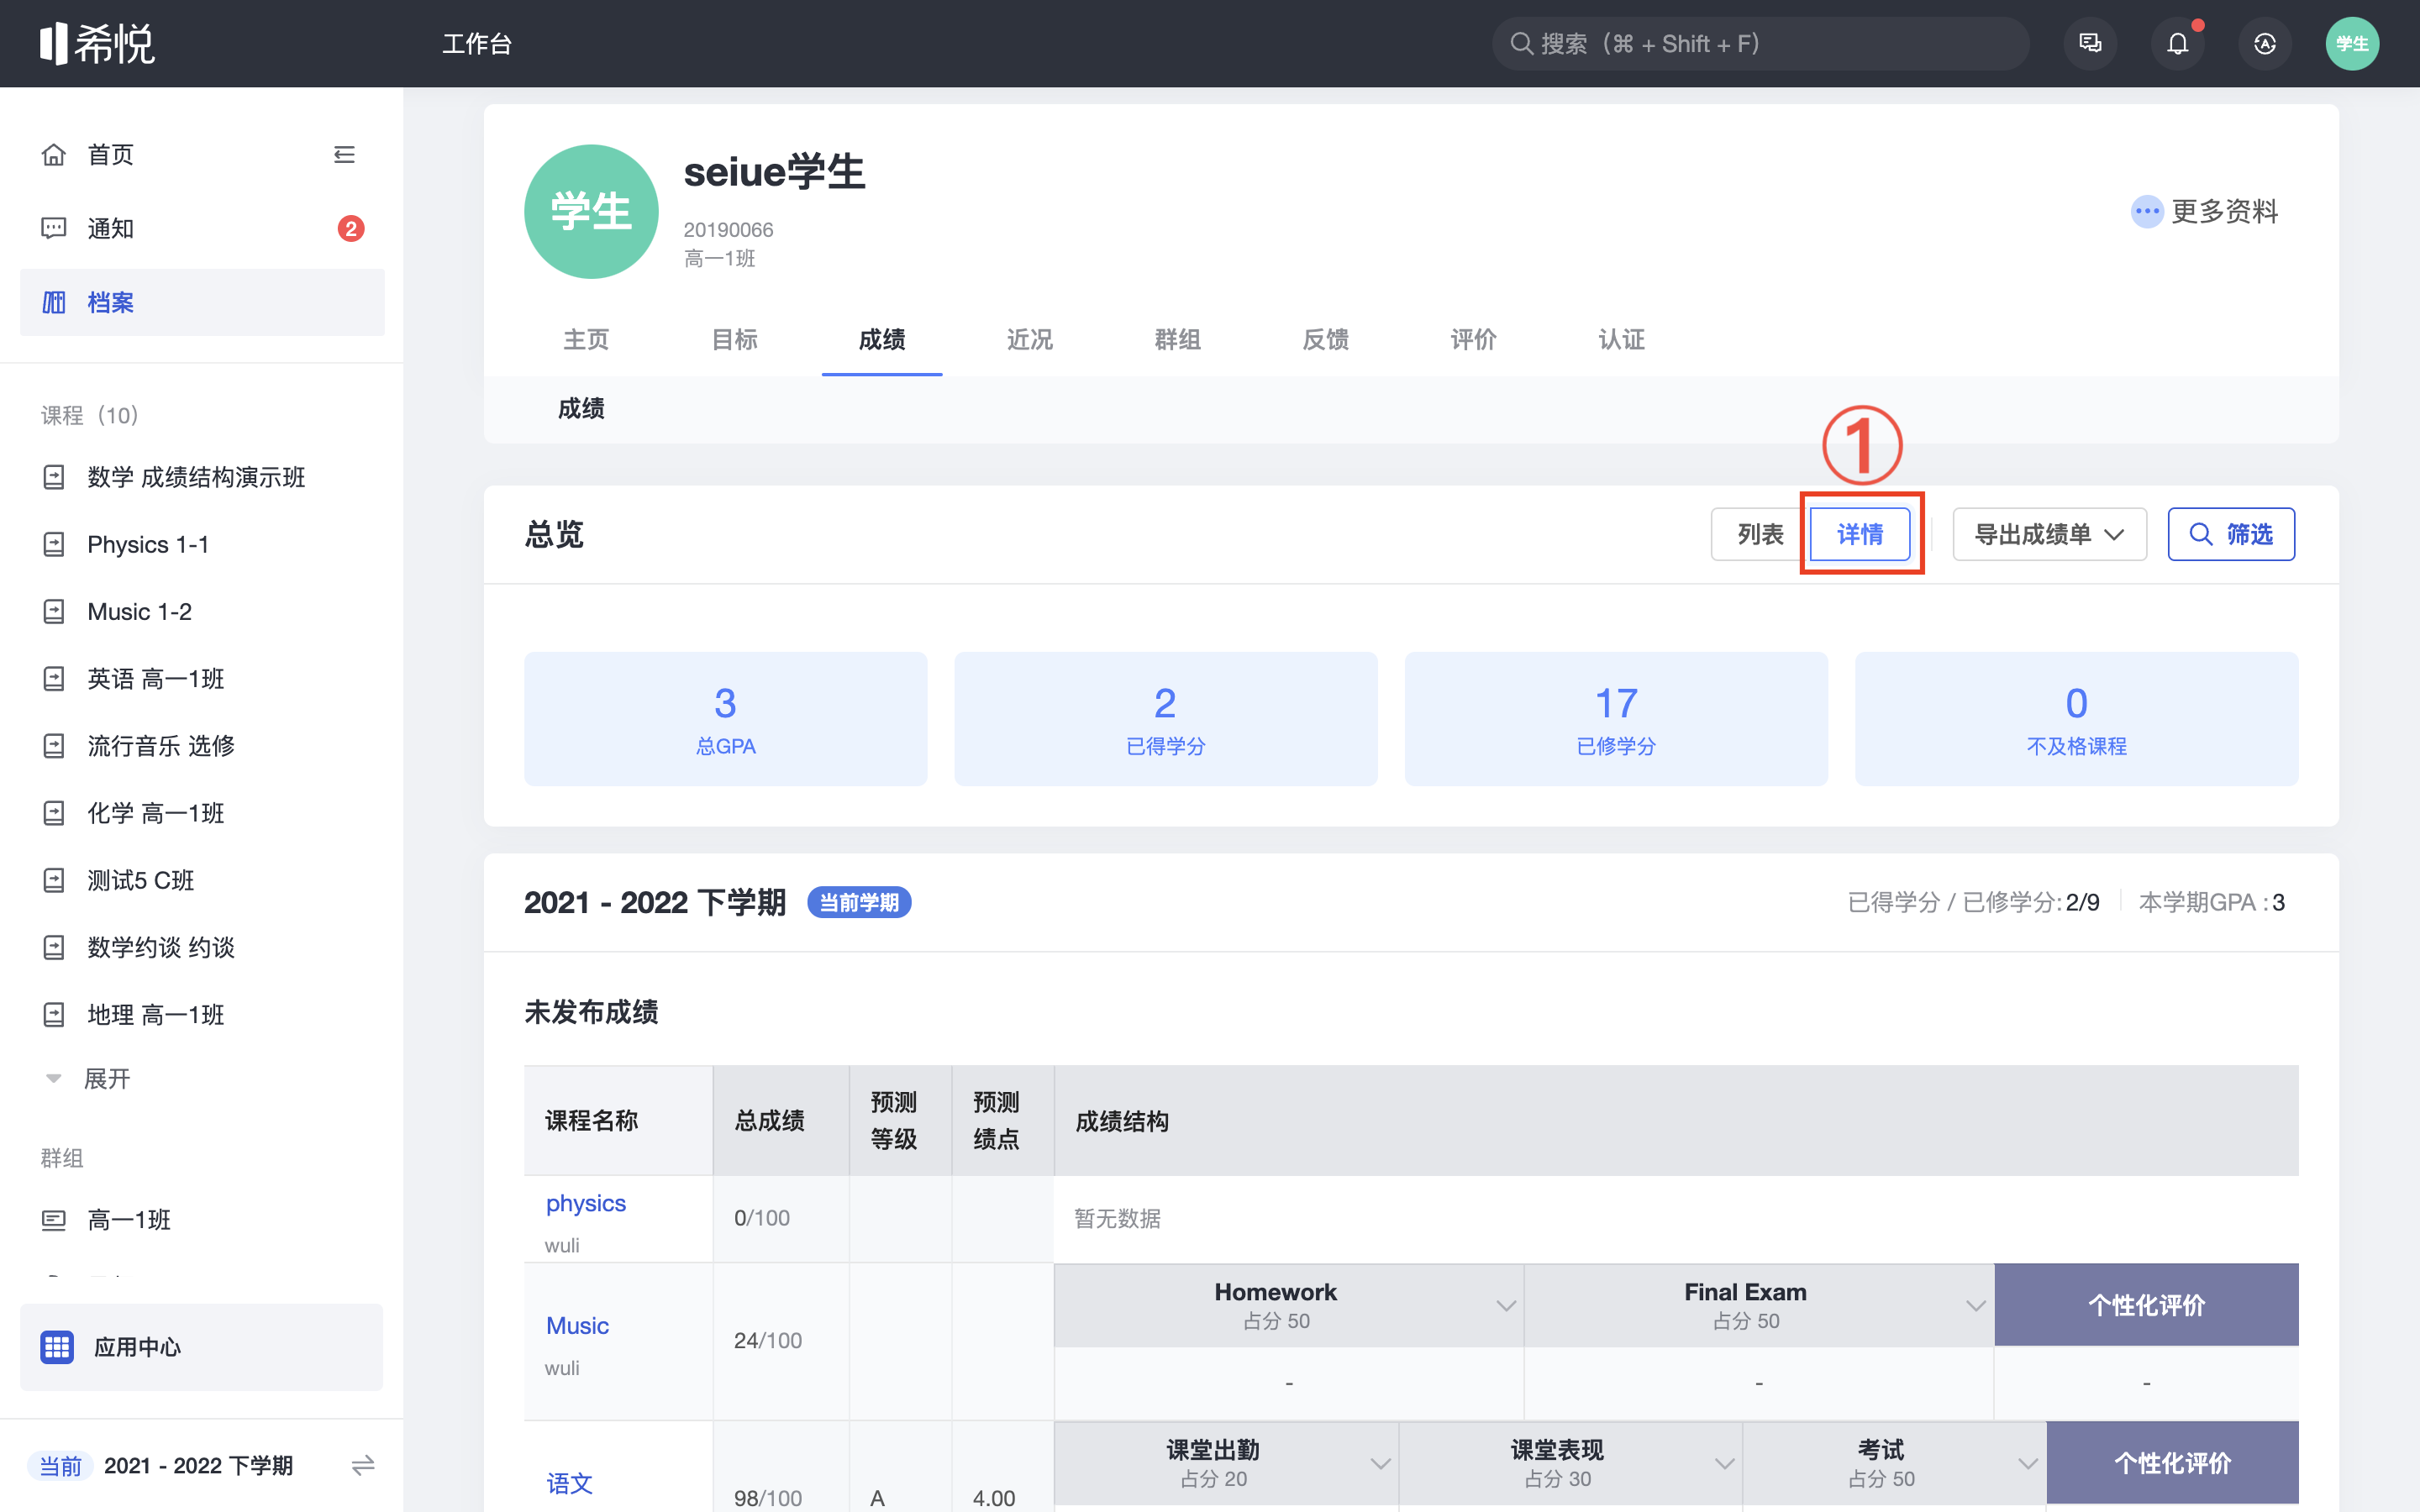
Task: Click course icon beside 地理 高一1班
Action: pyautogui.click(x=54, y=1015)
